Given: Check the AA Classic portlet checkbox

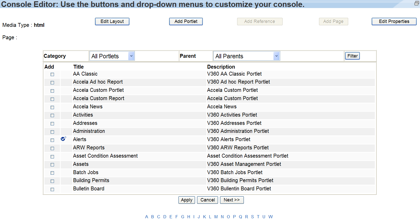Looking at the screenshot, I should [x=52, y=74].
